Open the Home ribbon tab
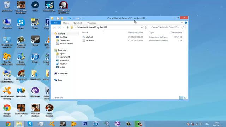Image resolution: width=226 pixels, height=127 pixels. (66, 23)
